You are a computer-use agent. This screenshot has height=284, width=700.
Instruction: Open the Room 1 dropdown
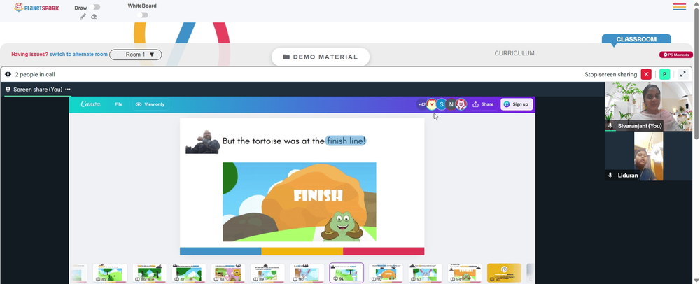coord(136,55)
